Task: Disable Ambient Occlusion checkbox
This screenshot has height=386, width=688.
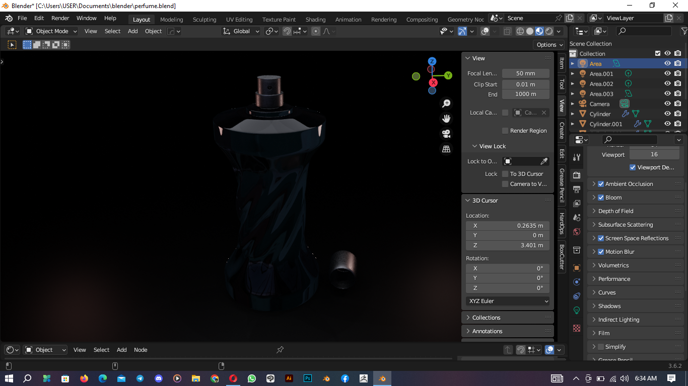Action: point(601,184)
